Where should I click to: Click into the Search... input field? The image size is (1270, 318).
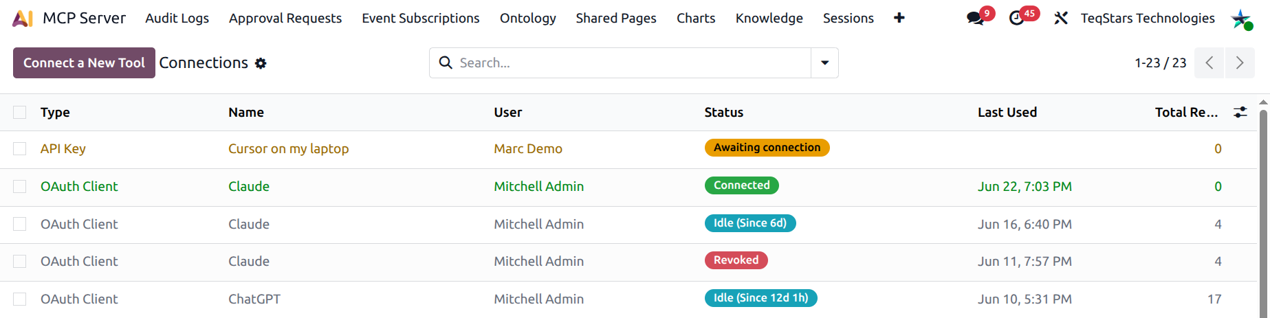click(633, 63)
